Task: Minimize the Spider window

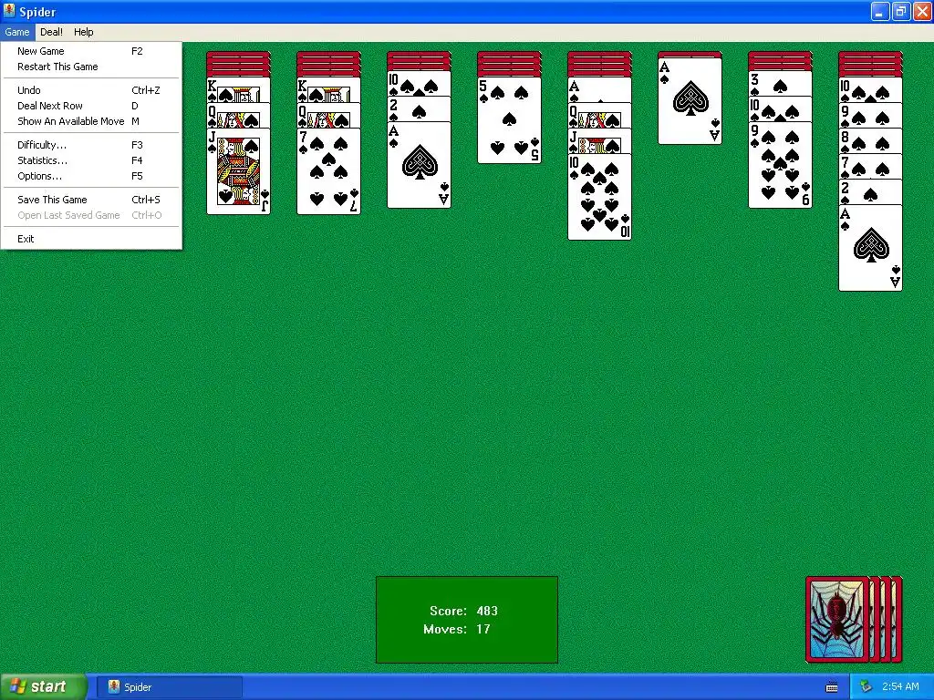Action: click(880, 11)
